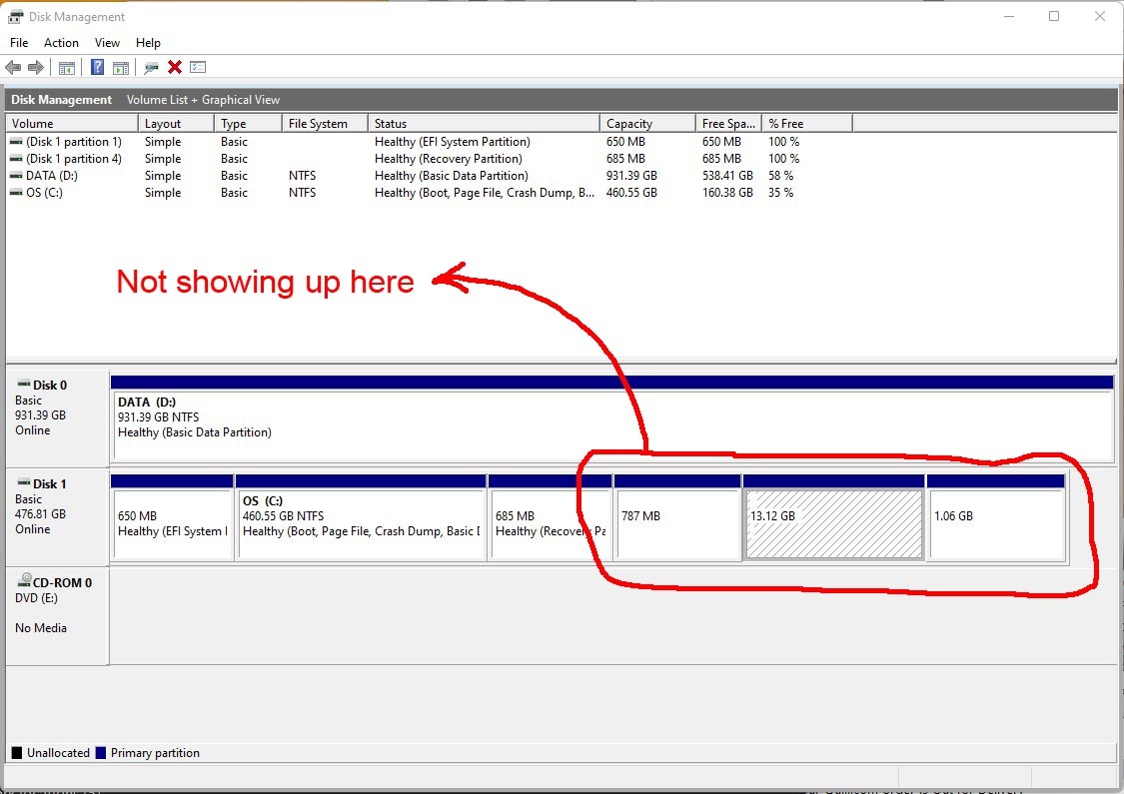Sort by the Status column header
This screenshot has width=1124, height=794.
pyautogui.click(x=484, y=123)
